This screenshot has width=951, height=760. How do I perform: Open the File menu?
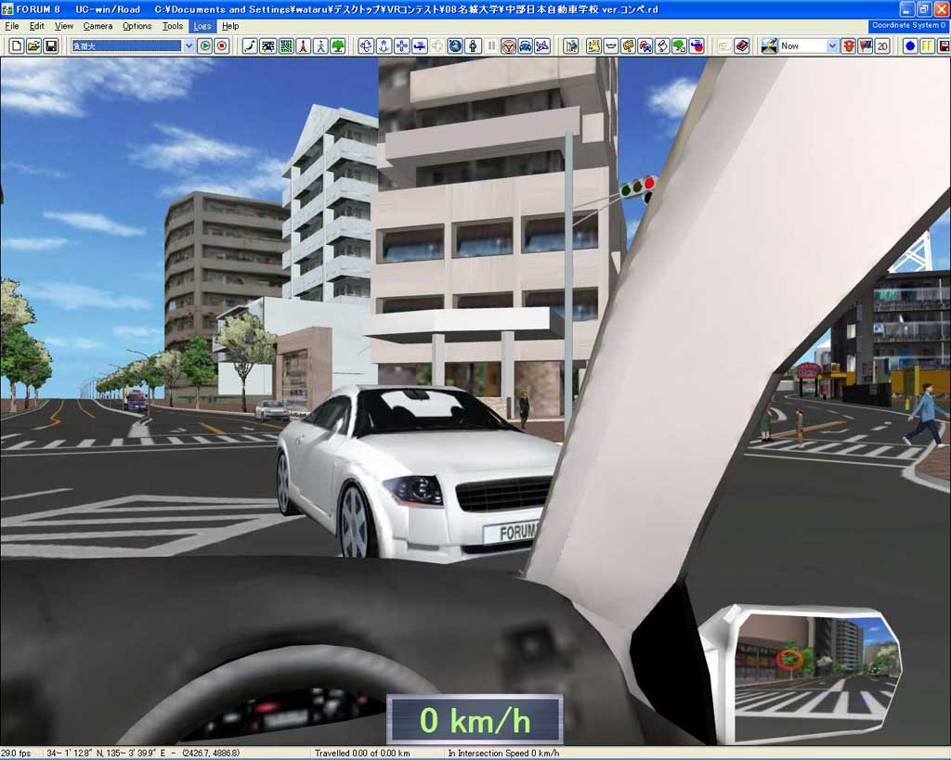tap(11, 26)
